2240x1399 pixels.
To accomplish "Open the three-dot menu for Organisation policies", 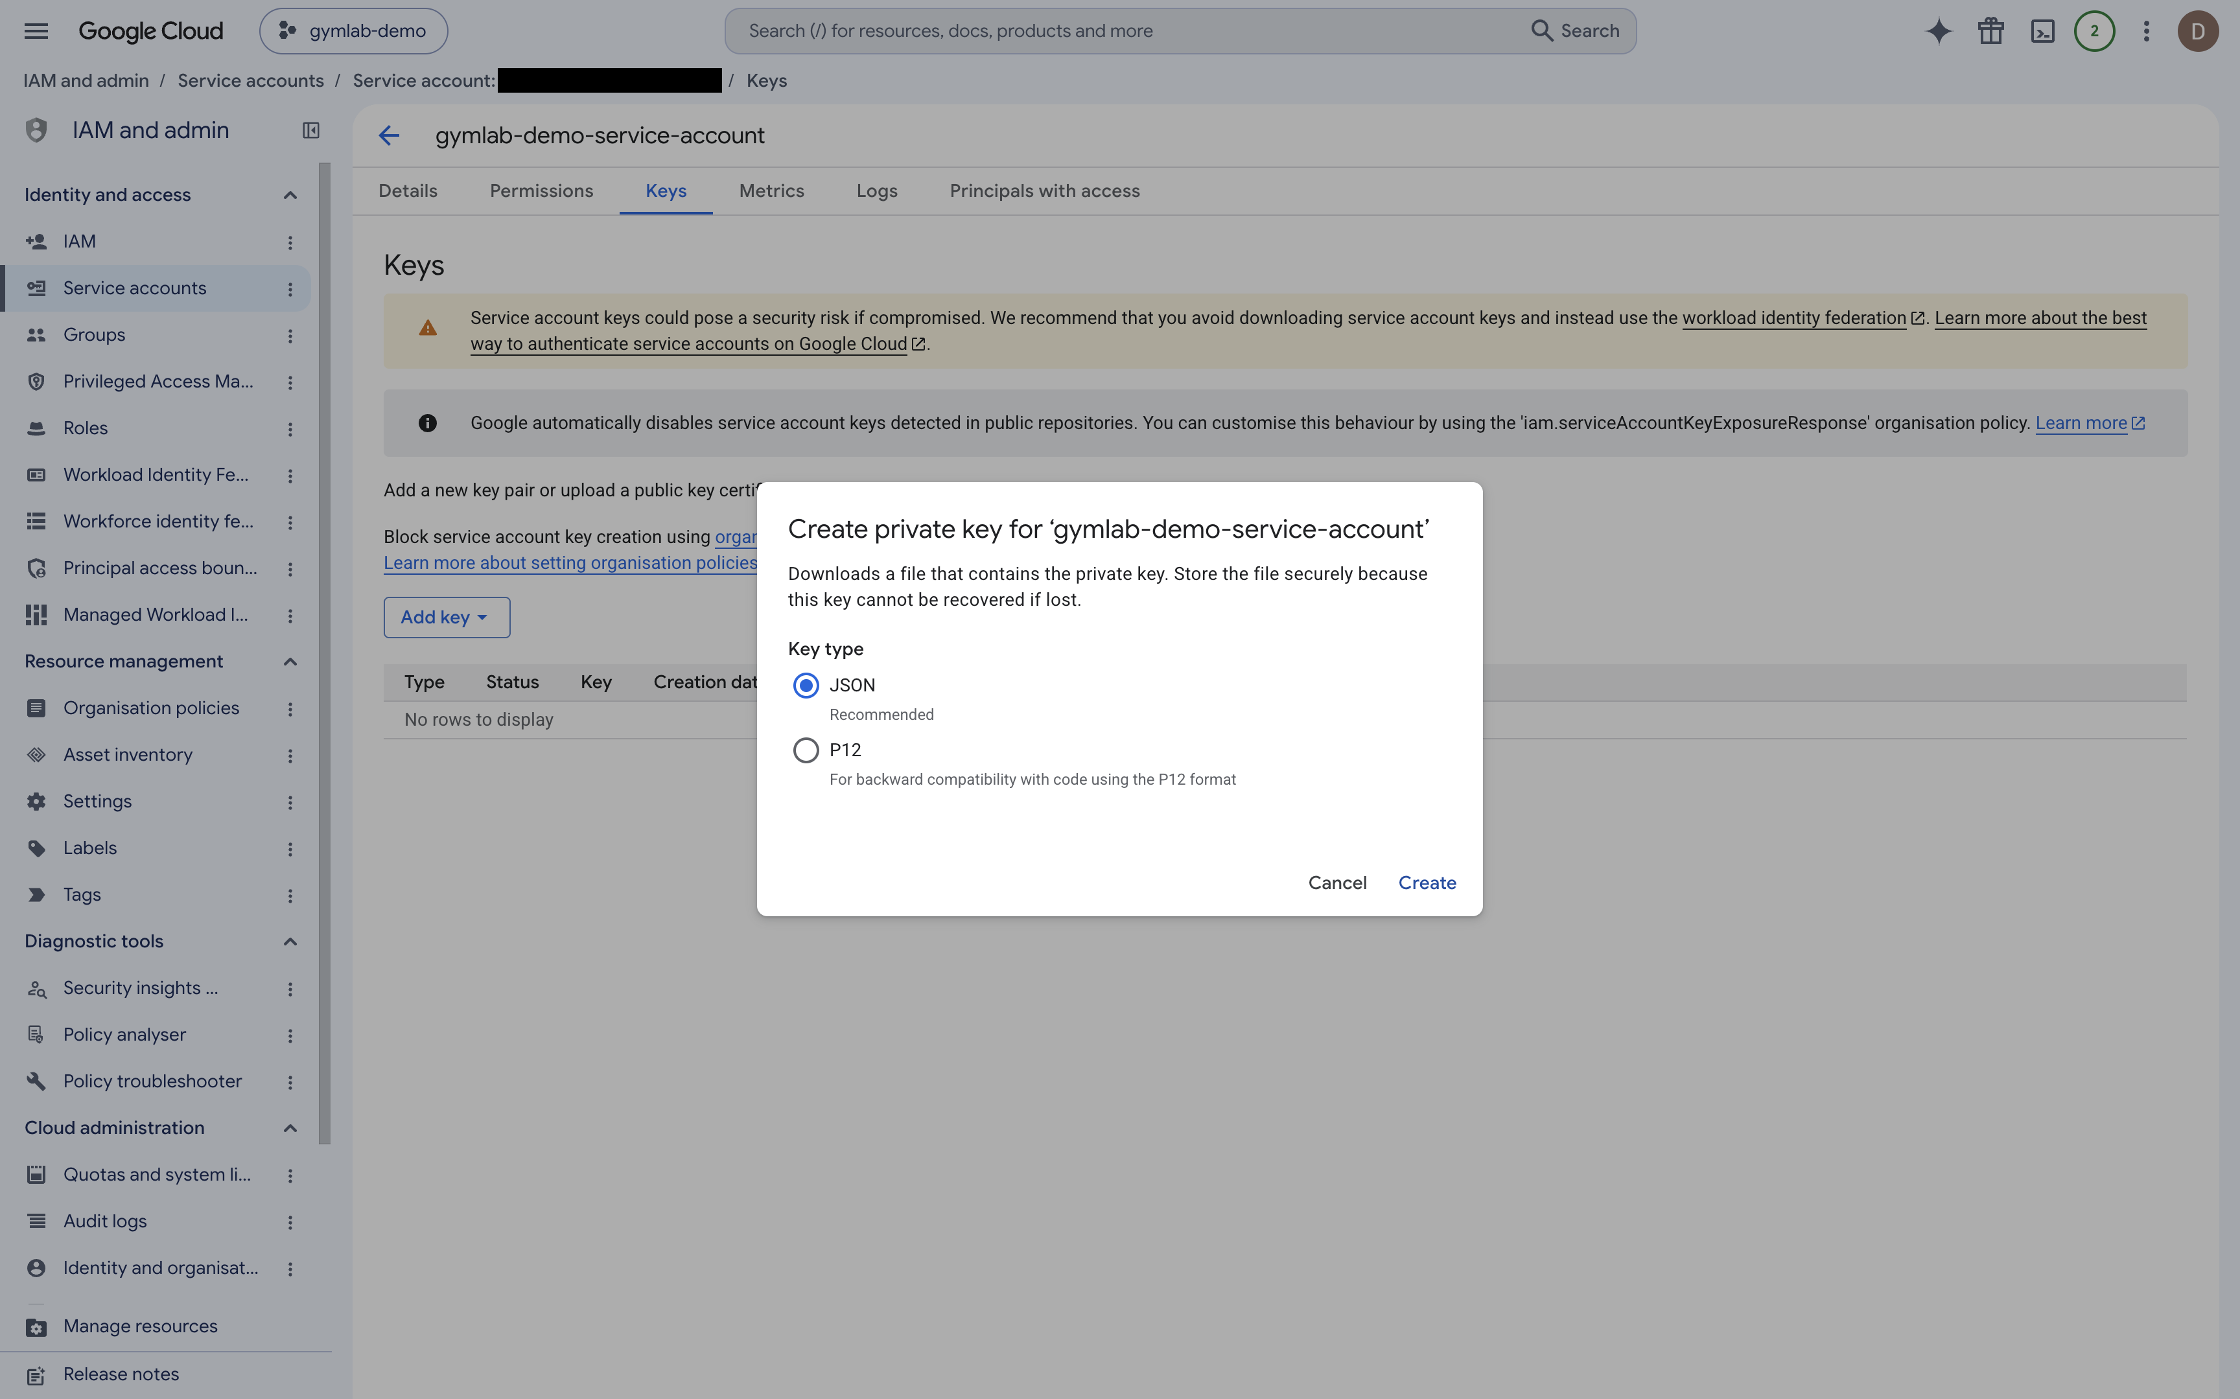I will [x=290, y=709].
